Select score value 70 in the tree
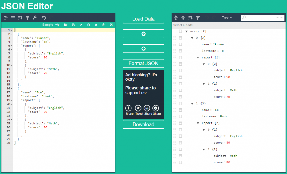This screenshot has height=174, width=287. click(228, 97)
